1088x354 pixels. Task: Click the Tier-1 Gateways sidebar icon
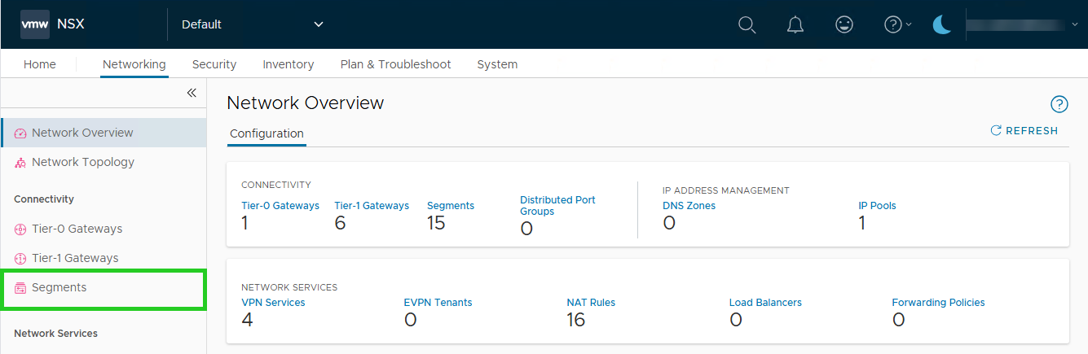coord(20,259)
